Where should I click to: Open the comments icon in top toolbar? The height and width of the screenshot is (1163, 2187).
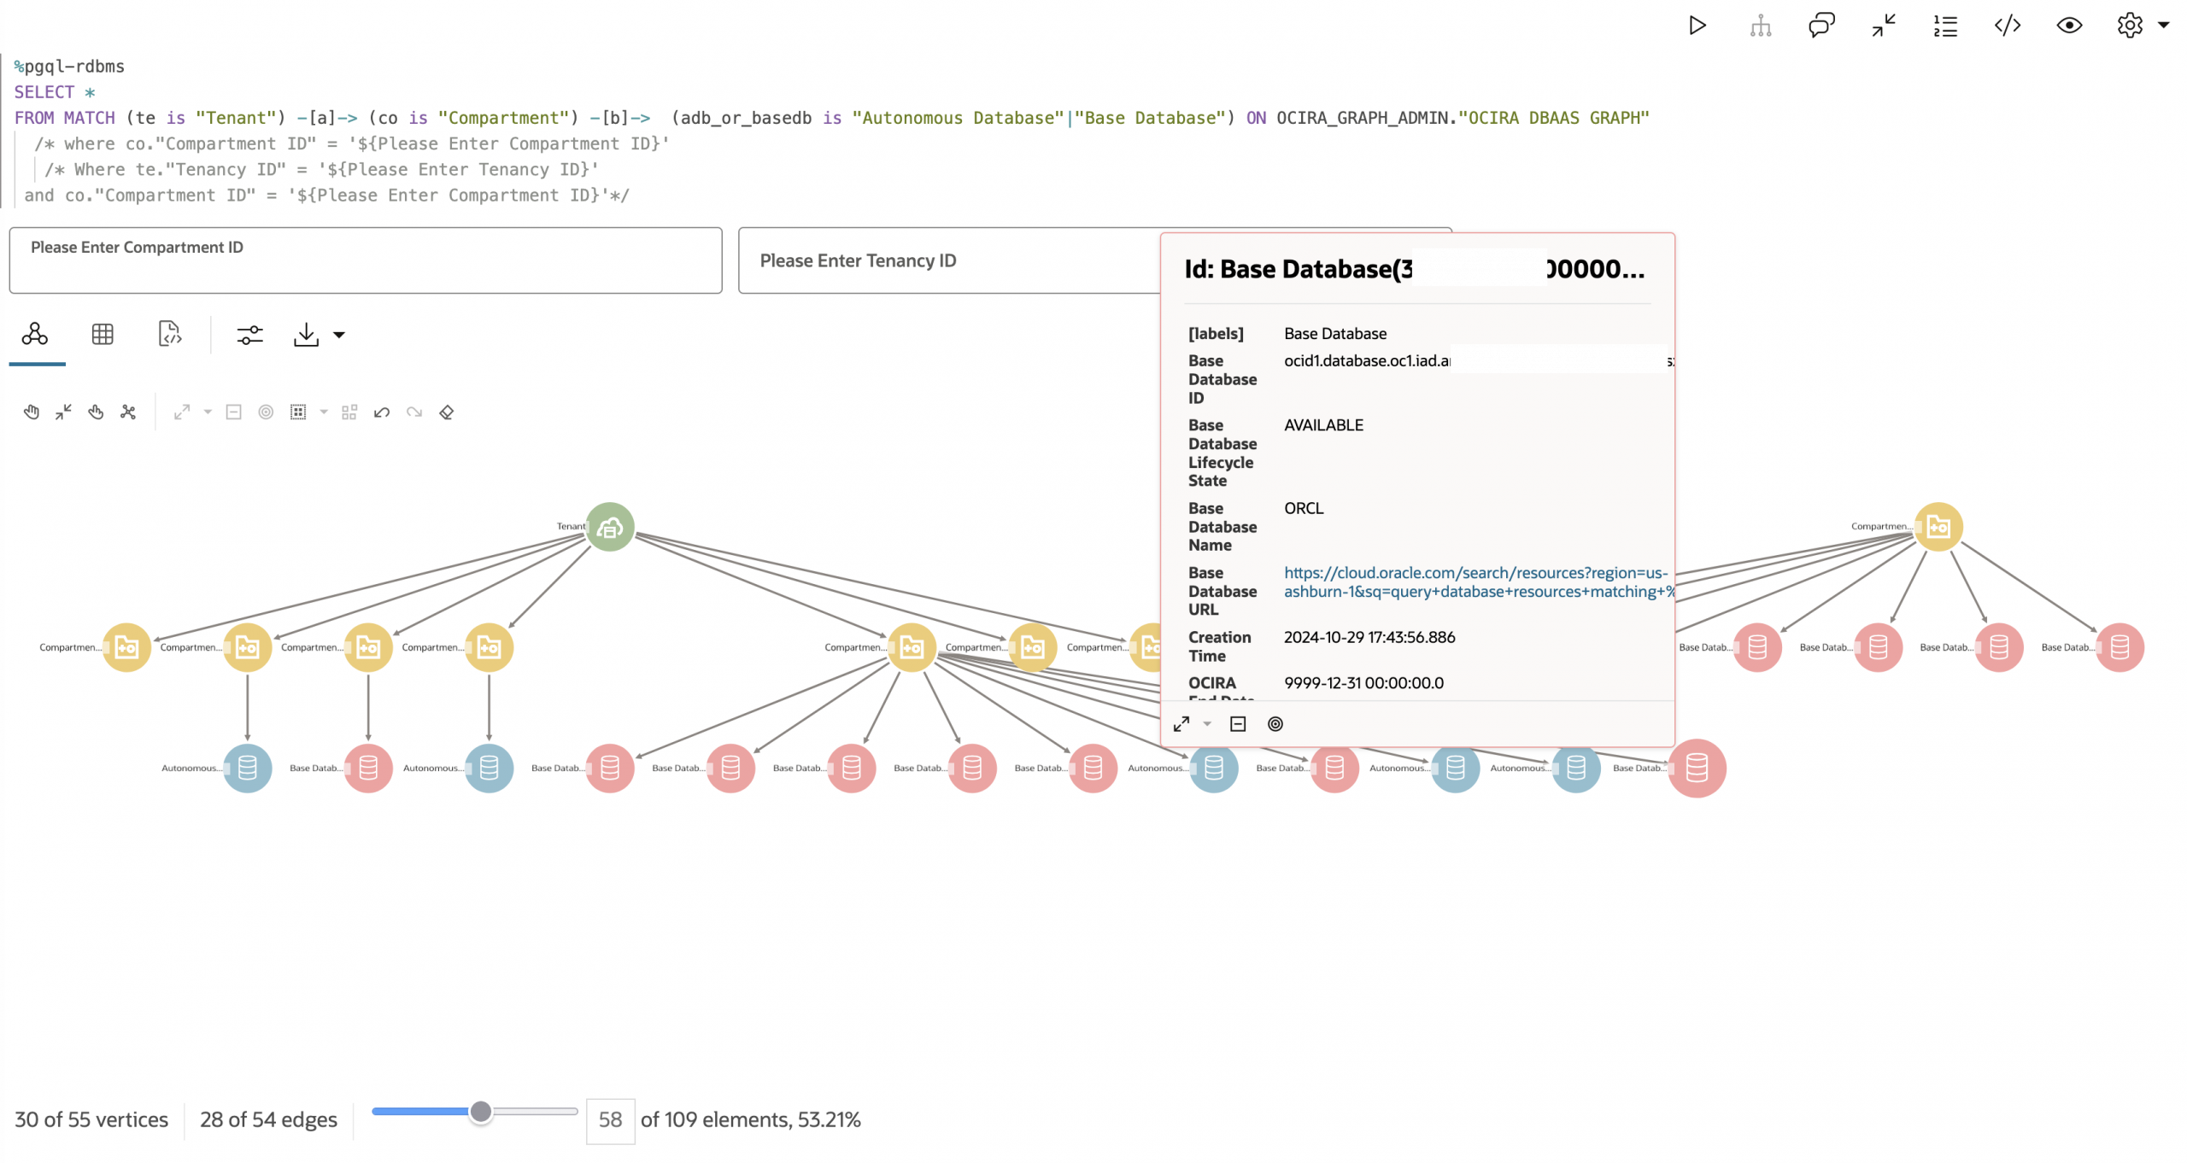pos(1821,26)
